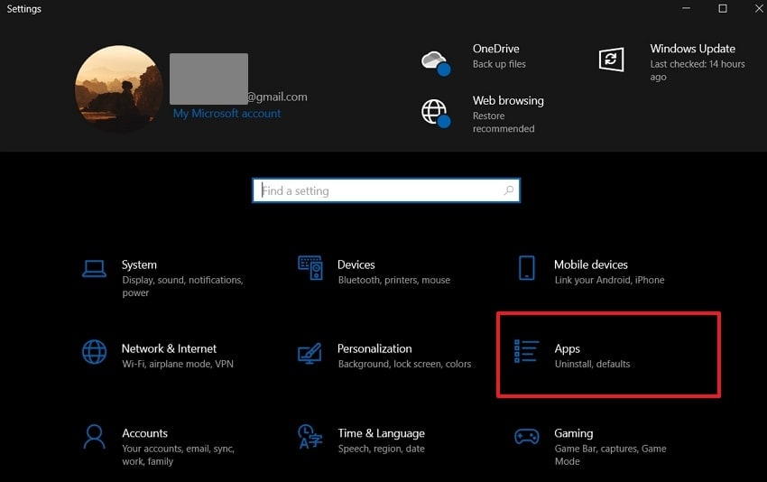Screen dimensions: 767x482
Task: Open the Personalization title
Action: (374, 349)
